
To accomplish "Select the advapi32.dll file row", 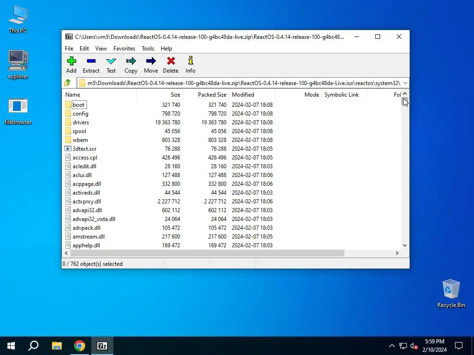I will point(169,210).
